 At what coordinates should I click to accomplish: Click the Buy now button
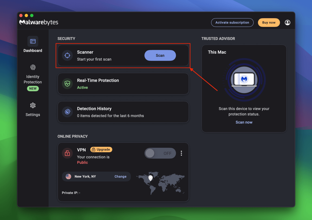click(269, 23)
